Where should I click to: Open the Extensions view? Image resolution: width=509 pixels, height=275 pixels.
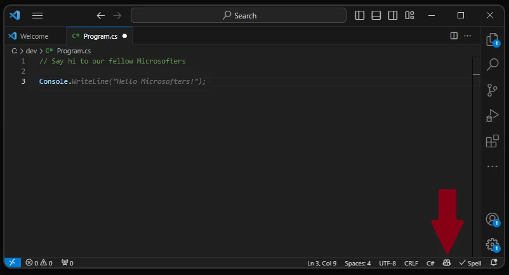(492, 141)
